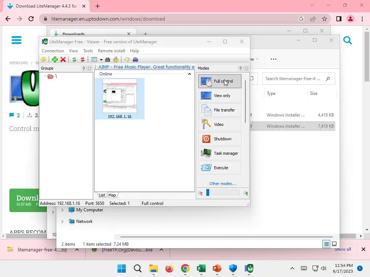The width and height of the screenshot is (370, 277).
Task: Click the yellow chat bubble toolbar icon
Action: [x=127, y=60]
